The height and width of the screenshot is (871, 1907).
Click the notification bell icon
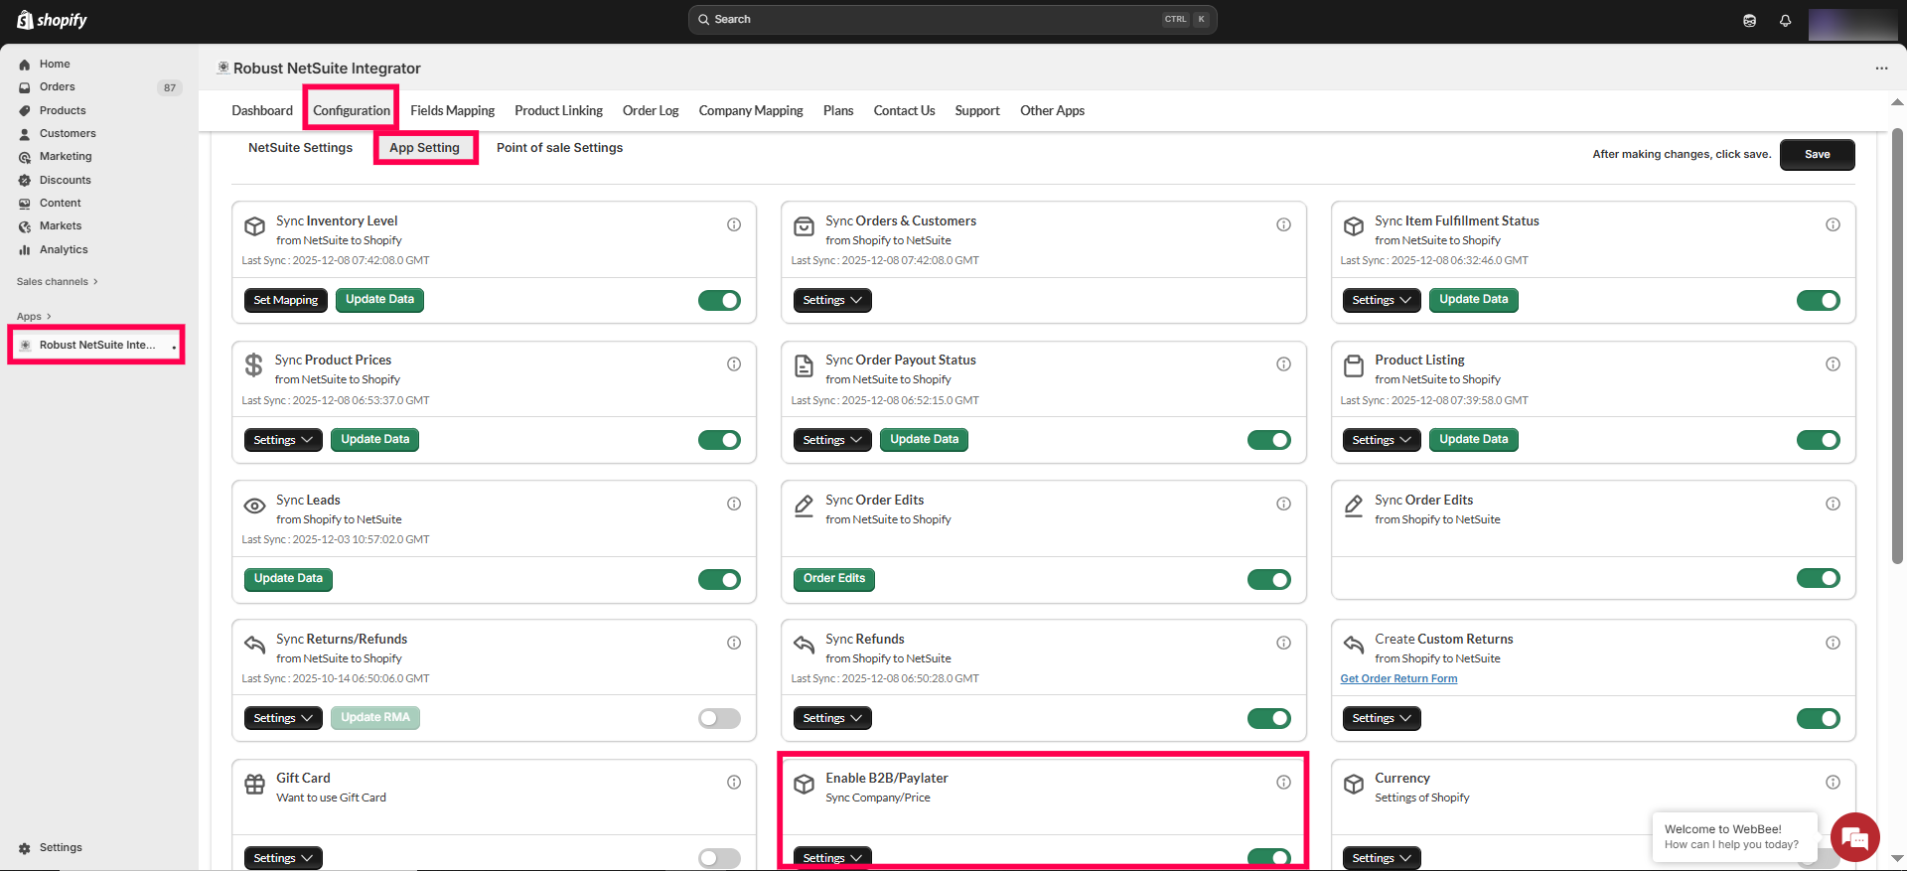(1785, 20)
